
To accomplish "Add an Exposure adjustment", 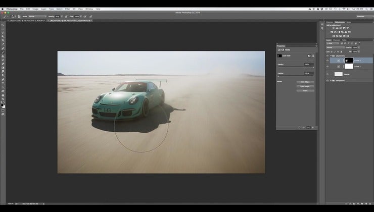I will tap(344, 28).
